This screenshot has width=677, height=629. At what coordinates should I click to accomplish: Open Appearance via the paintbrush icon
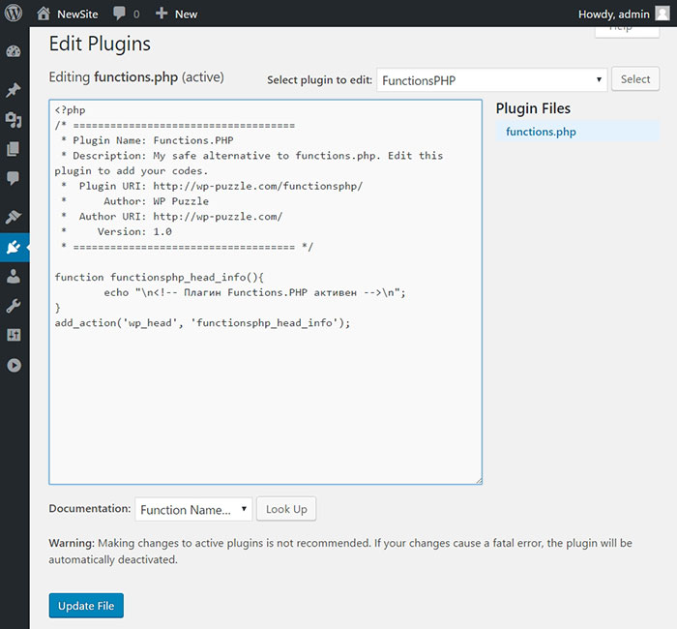click(14, 217)
